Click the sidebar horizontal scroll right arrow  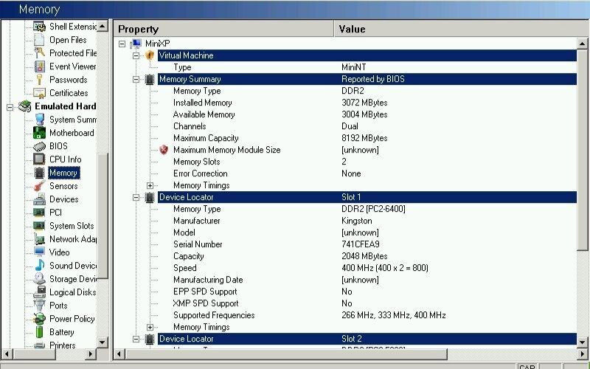click(90, 354)
